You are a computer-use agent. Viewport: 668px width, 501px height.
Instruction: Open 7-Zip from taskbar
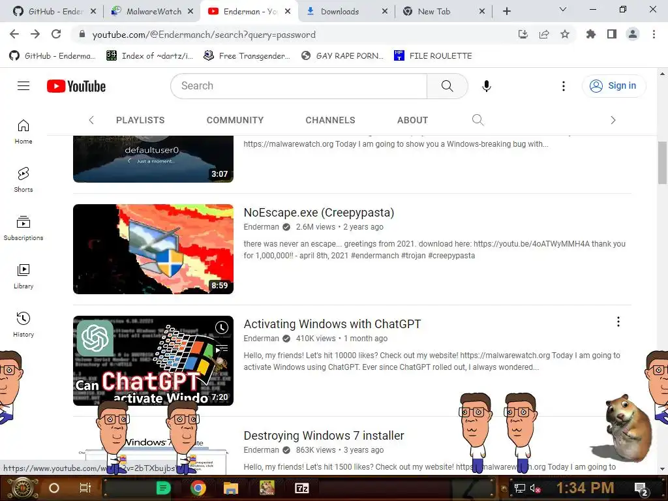(x=301, y=488)
